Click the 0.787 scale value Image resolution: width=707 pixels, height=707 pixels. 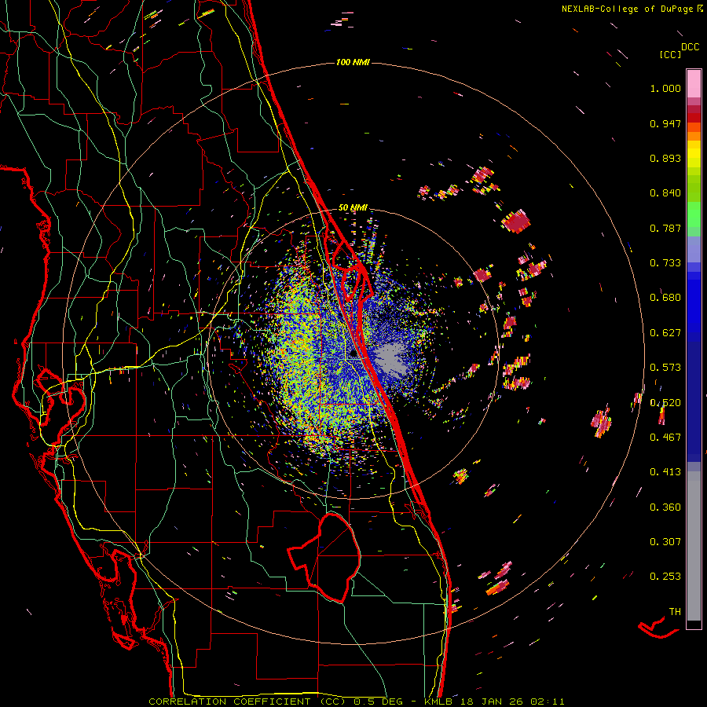point(665,228)
